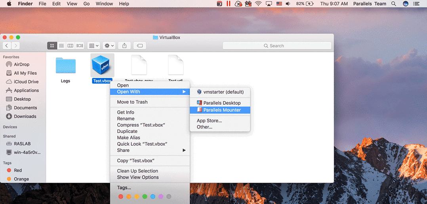The height and width of the screenshot is (204, 427).
Task: Select the Logs folder icon
Action: pos(65,66)
